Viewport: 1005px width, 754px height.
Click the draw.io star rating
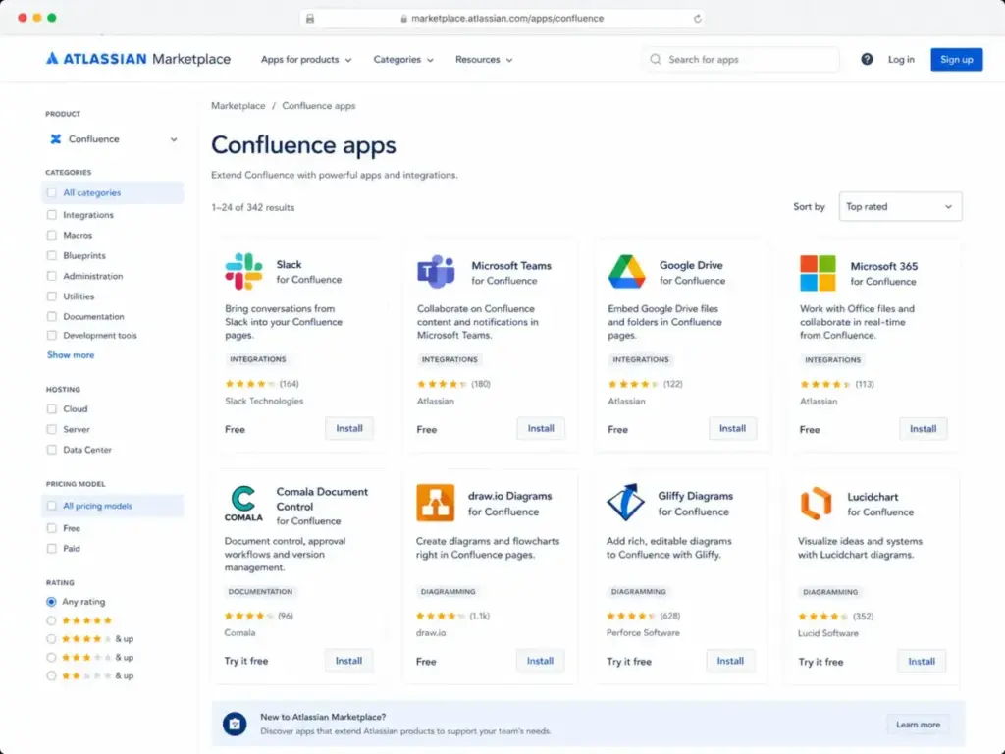(x=441, y=616)
